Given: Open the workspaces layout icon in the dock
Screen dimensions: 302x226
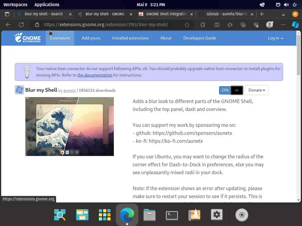Looking at the screenshot, I should [82, 215].
